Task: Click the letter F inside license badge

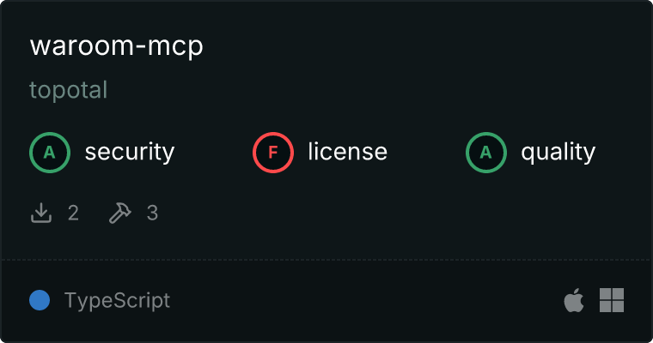Action: coord(272,153)
